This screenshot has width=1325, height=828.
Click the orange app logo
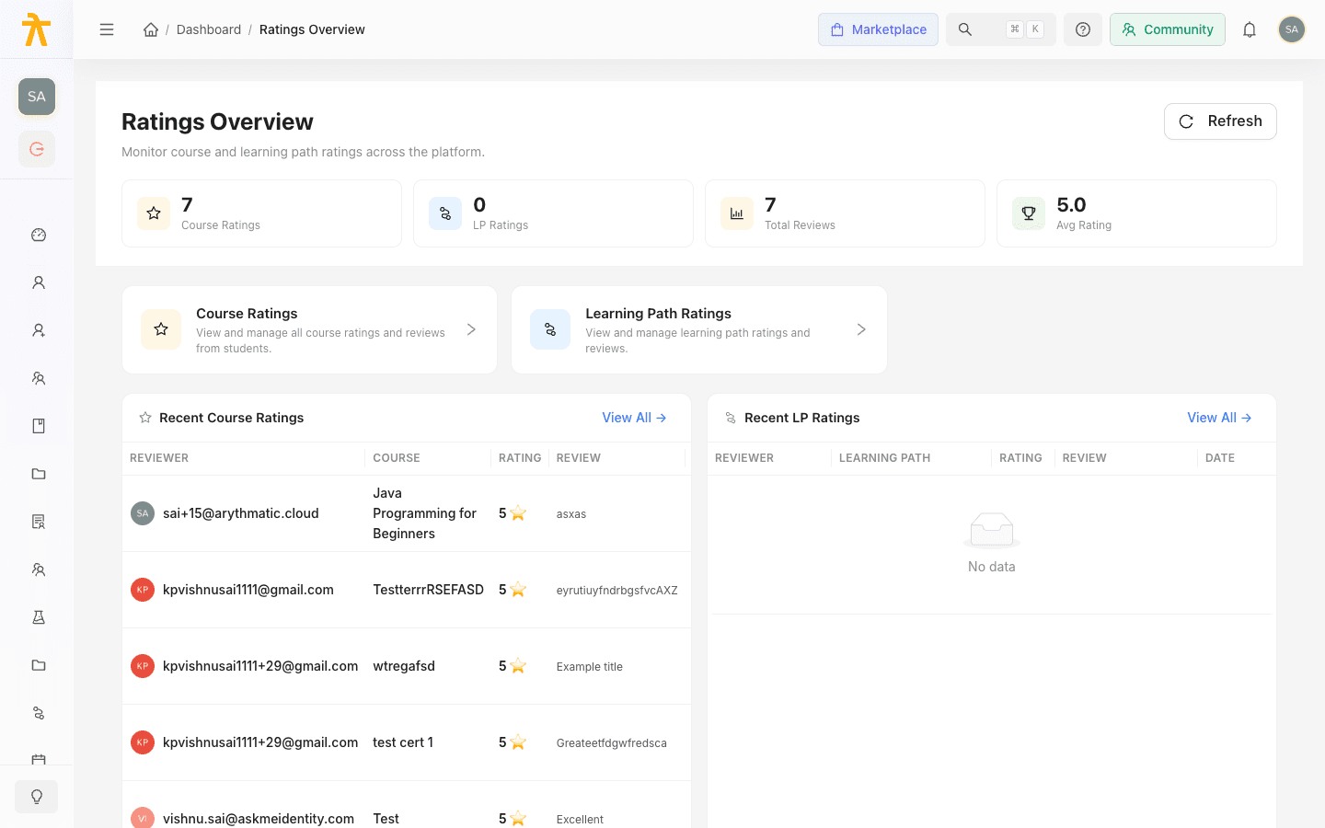(36, 29)
